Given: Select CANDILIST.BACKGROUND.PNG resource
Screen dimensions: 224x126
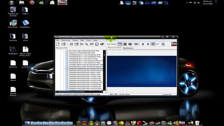Looking at the screenshot, I should pyautogui.click(x=82, y=53).
